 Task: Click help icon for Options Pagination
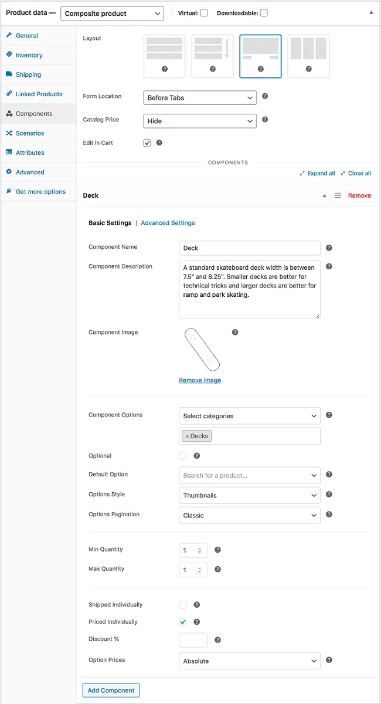coord(329,515)
